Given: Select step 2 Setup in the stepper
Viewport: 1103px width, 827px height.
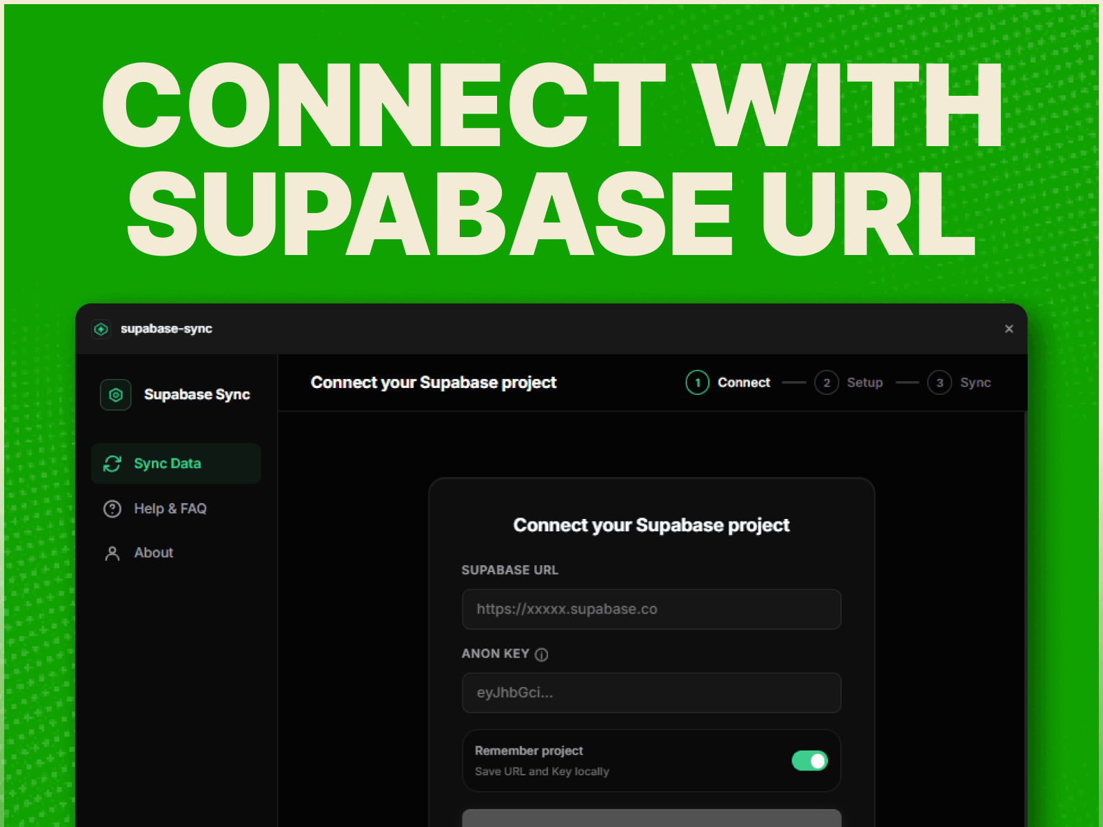Looking at the screenshot, I should pos(849,382).
